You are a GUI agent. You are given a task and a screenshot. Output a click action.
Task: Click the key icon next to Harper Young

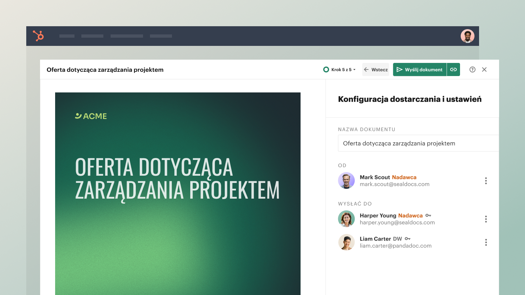[428, 216]
